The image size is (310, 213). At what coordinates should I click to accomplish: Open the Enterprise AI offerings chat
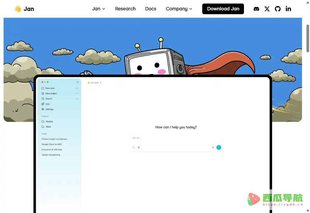tap(52, 150)
